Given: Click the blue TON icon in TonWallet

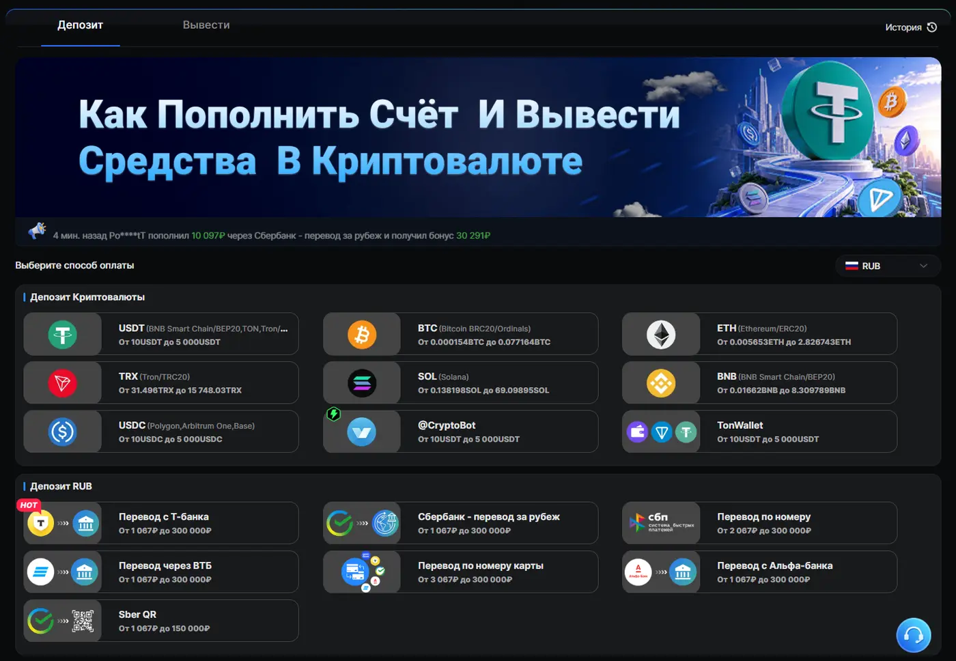Looking at the screenshot, I should tap(662, 432).
